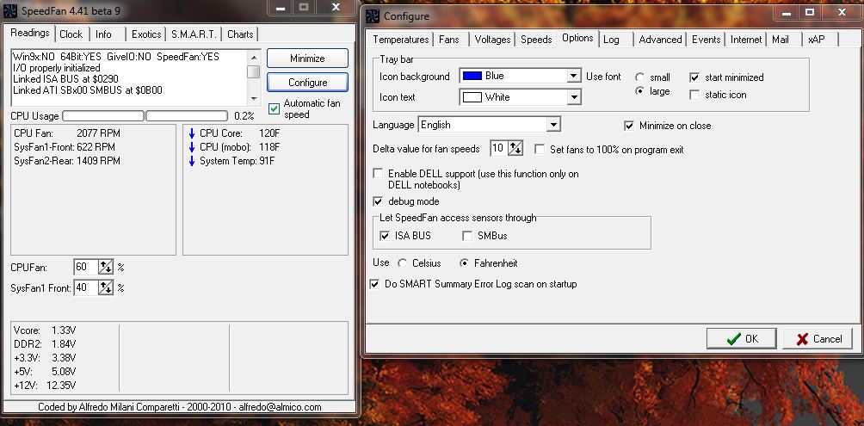Select Fahrenheit temperature unit
Viewport: 864px width, 426px height.
pos(464,263)
